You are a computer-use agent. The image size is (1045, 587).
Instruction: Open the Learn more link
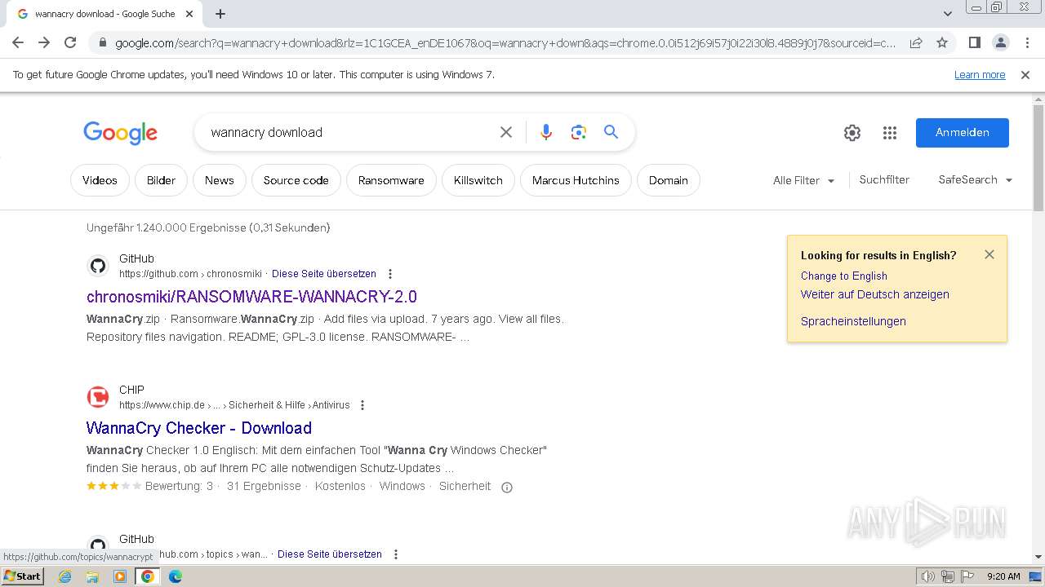point(980,75)
